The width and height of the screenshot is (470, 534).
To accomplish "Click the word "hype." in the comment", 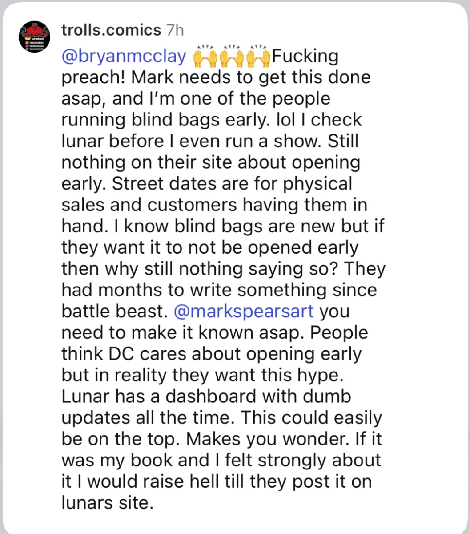I will (320, 375).
